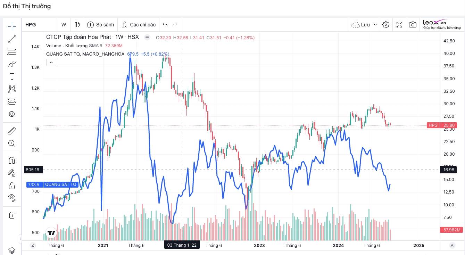This screenshot has width=465, height=255.
Task: Pick the measure ruler tool
Action: (x=12, y=131)
